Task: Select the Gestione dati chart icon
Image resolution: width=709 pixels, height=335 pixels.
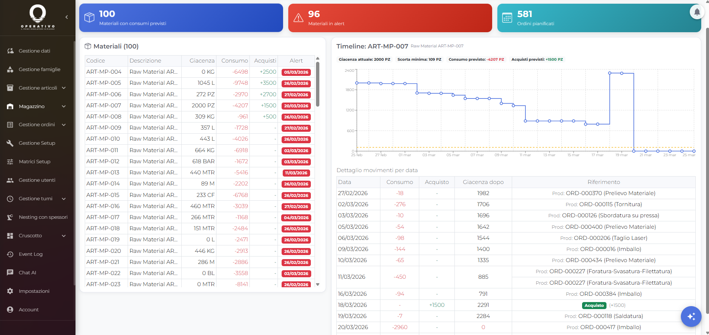Action: (10, 51)
